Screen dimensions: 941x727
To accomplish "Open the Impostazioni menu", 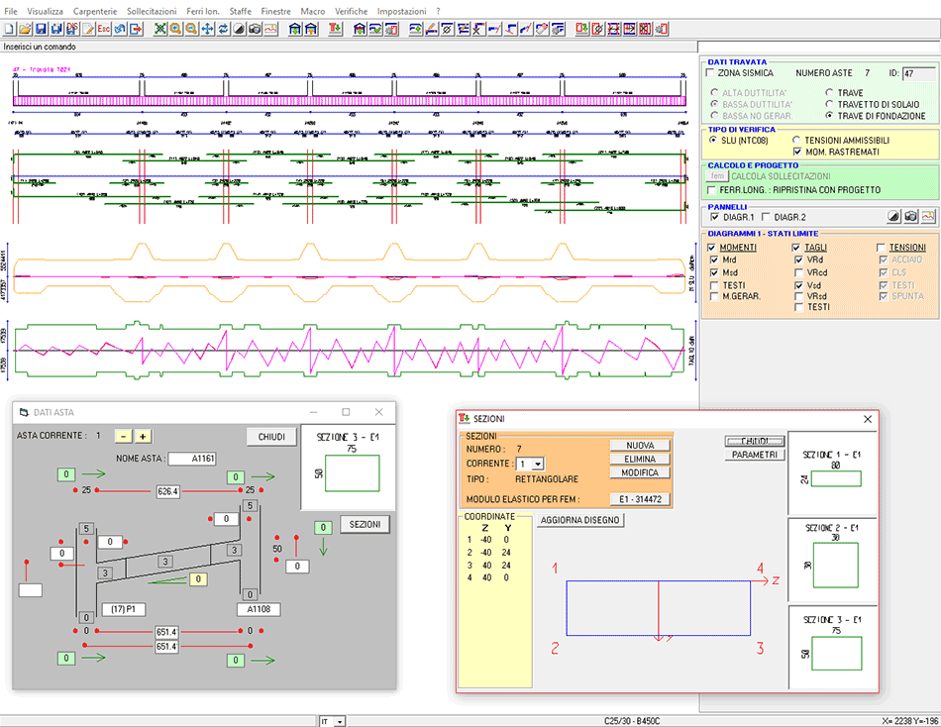I will pyautogui.click(x=401, y=11).
